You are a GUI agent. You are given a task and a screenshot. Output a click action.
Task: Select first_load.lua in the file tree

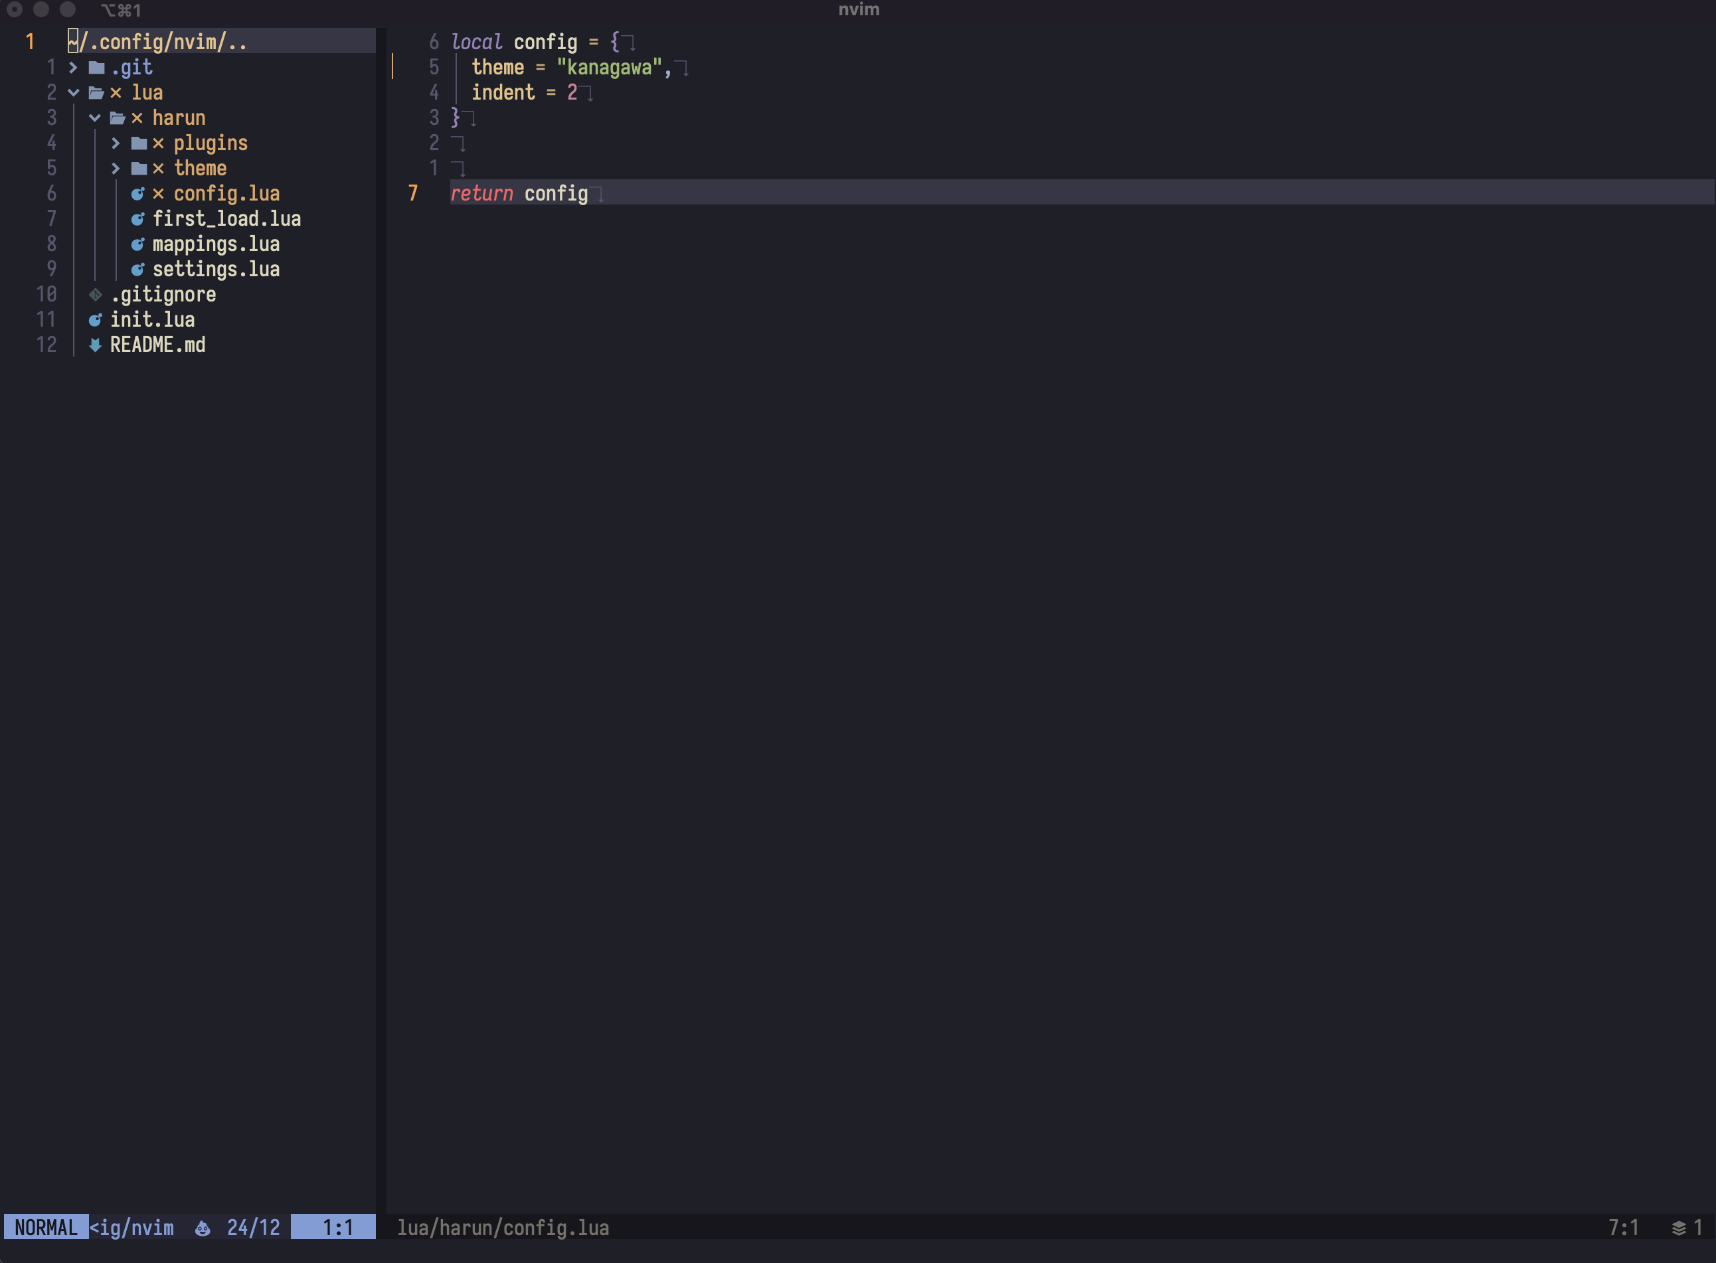227,218
